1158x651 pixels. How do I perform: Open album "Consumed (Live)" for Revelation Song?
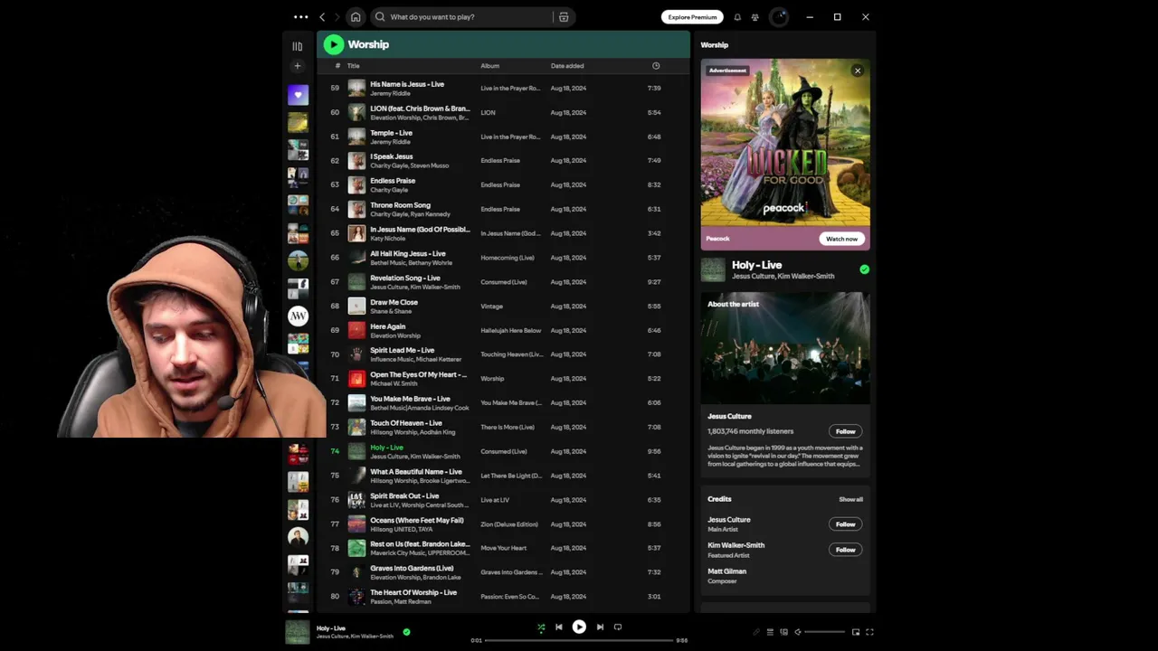(x=504, y=282)
